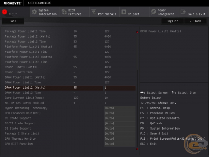The height and width of the screenshot is (157, 209).
Task: Select Core Current Limit(Amps) label
Action: click(24, 98)
